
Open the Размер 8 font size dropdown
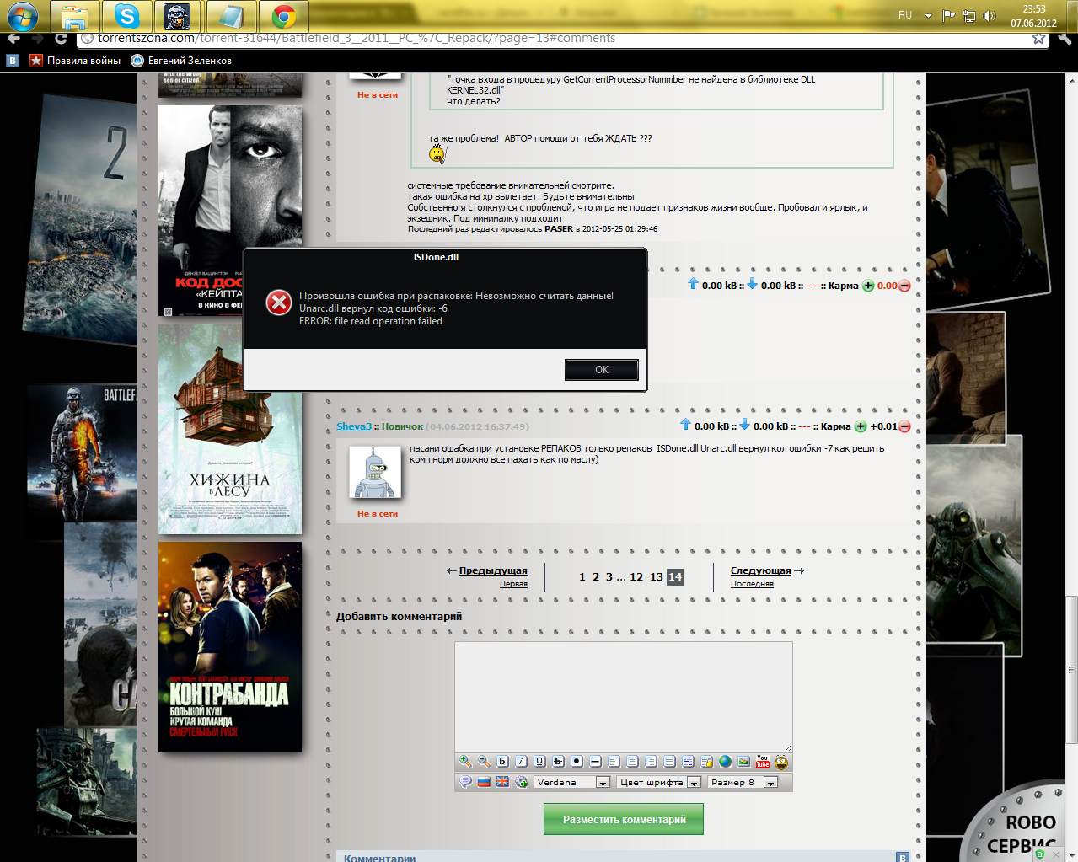743,782
